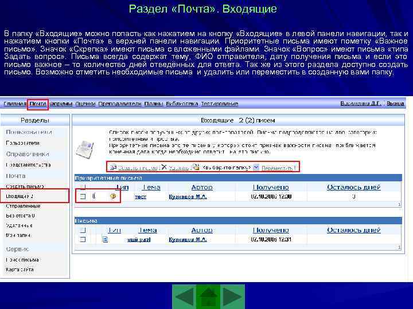
Task: Go to the previous slide with the left arrow
Action: tap(184, 297)
